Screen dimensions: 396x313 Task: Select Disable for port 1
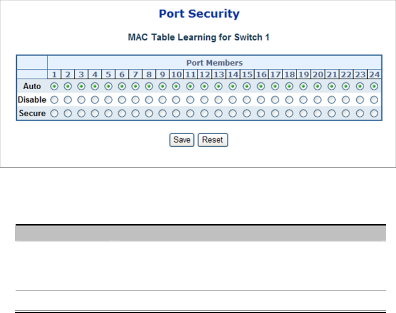[54, 99]
